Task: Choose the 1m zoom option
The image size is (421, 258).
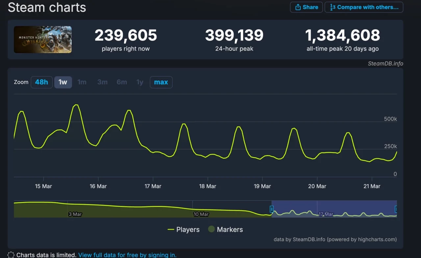Action: [82, 82]
